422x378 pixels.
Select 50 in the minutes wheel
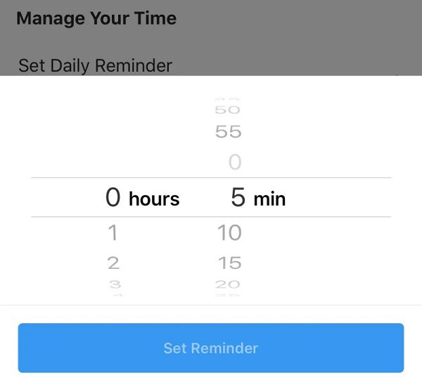tap(228, 110)
